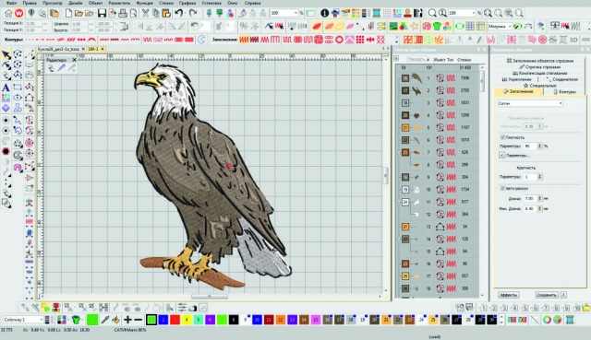591x340 pixels.
Task: Click the Эффекты button
Action: 508,295
